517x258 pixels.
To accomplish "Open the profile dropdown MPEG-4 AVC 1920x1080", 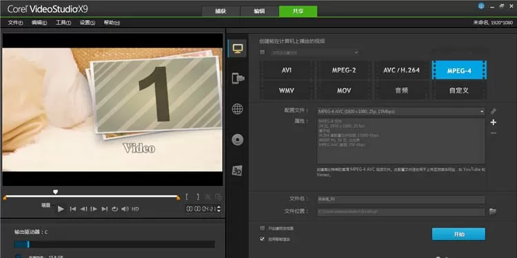I will (401, 112).
